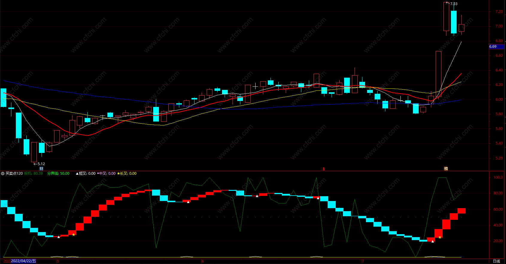
Task: Click the 投机: 80.39 value
Action: pyautogui.click(x=33, y=174)
